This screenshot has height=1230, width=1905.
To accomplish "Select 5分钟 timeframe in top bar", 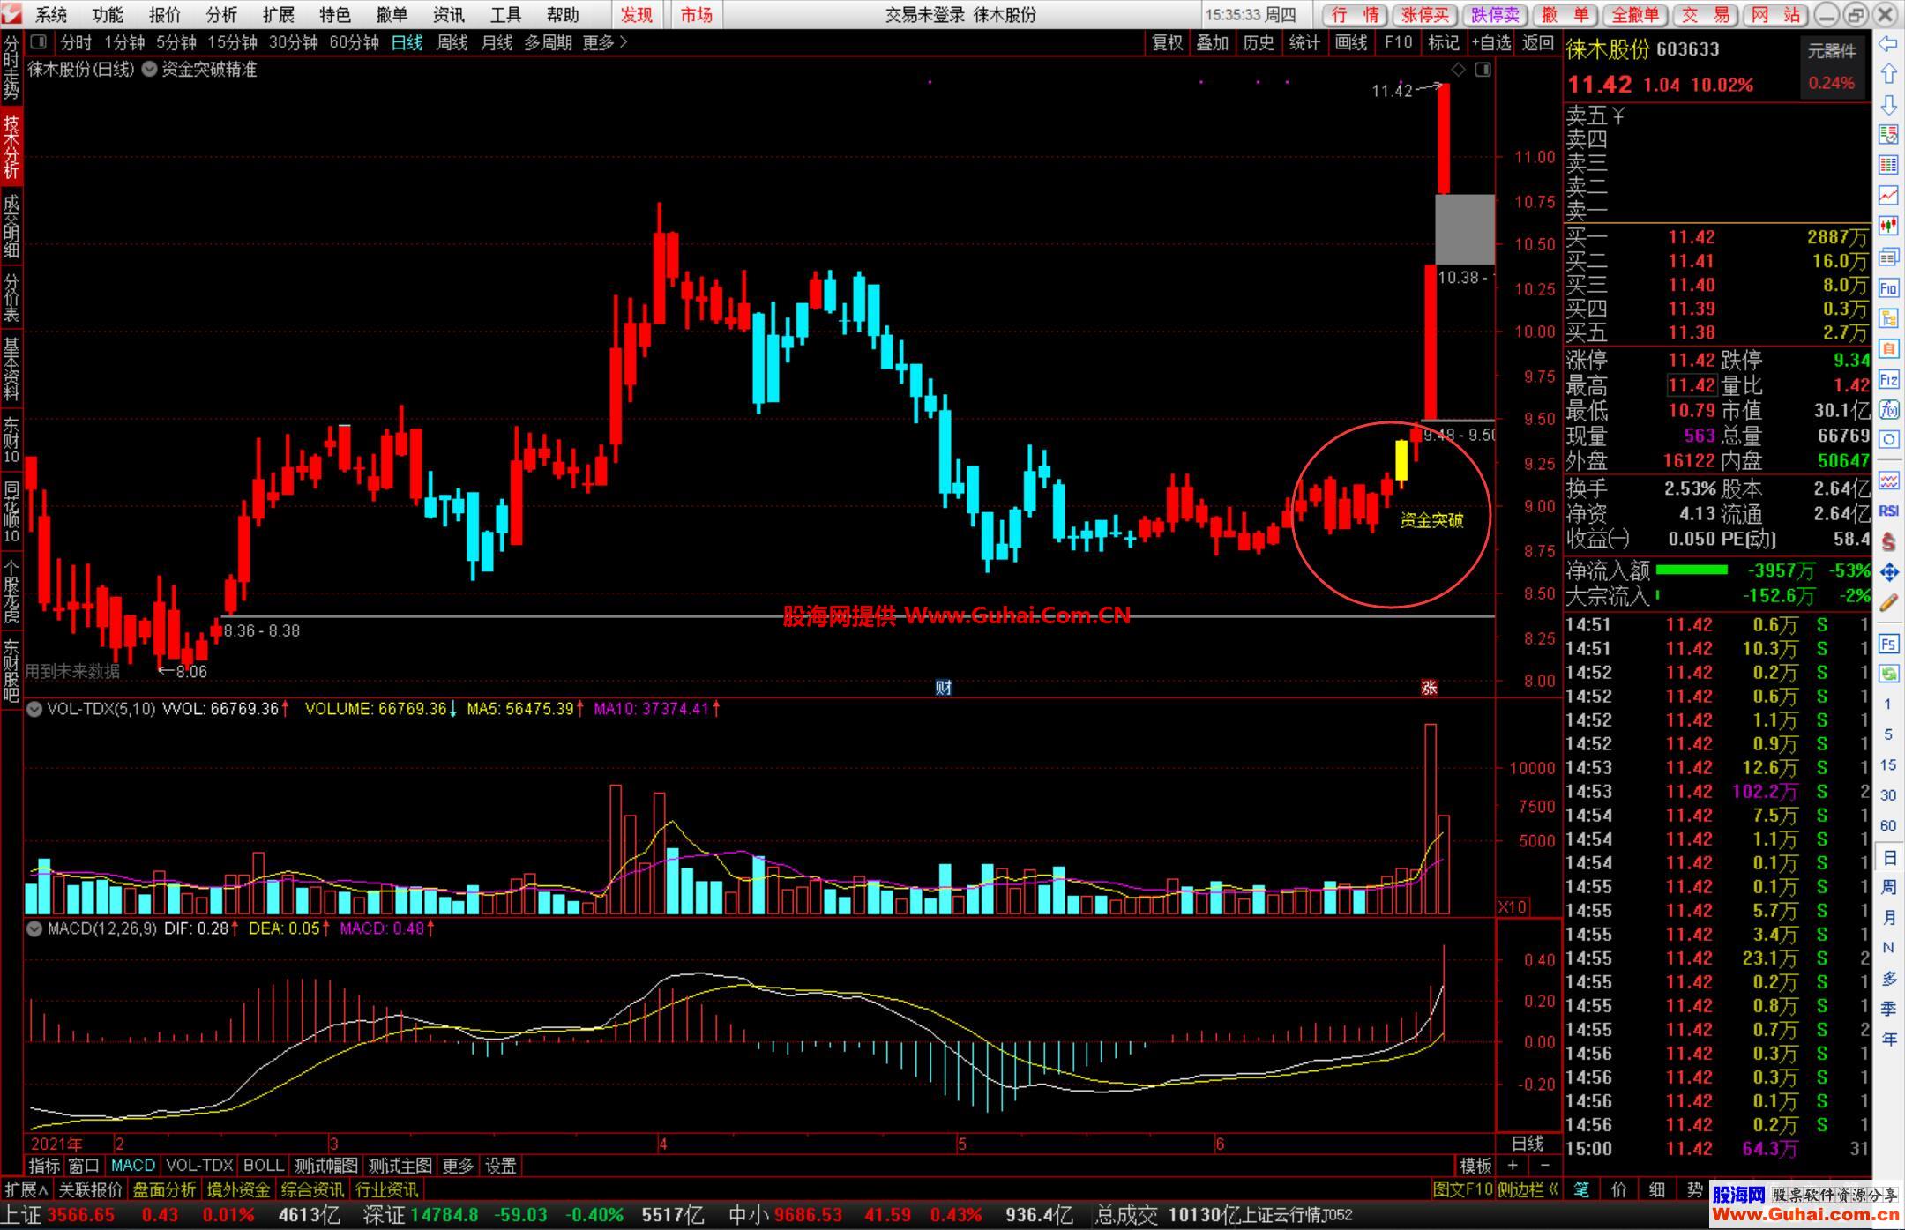I will point(176,42).
